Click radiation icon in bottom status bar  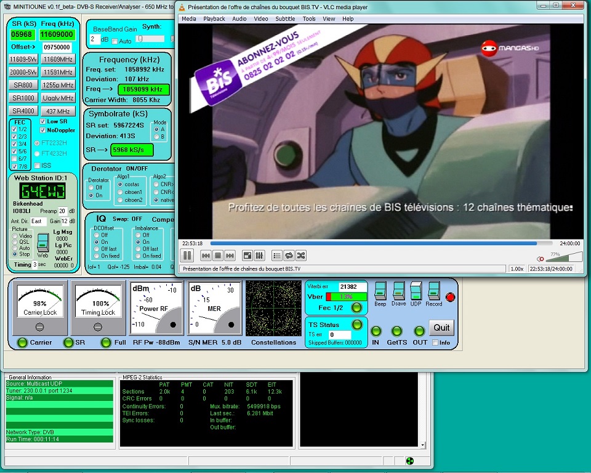point(410,461)
